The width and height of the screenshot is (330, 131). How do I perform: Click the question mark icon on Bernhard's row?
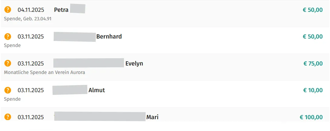(8, 37)
